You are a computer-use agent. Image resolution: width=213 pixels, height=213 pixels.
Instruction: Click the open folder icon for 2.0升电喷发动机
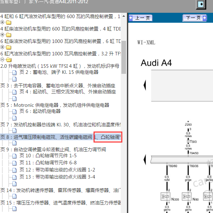point(9,60)
